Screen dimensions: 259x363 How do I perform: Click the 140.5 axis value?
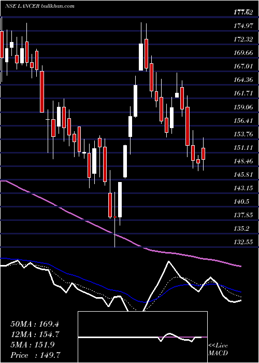point(240,202)
